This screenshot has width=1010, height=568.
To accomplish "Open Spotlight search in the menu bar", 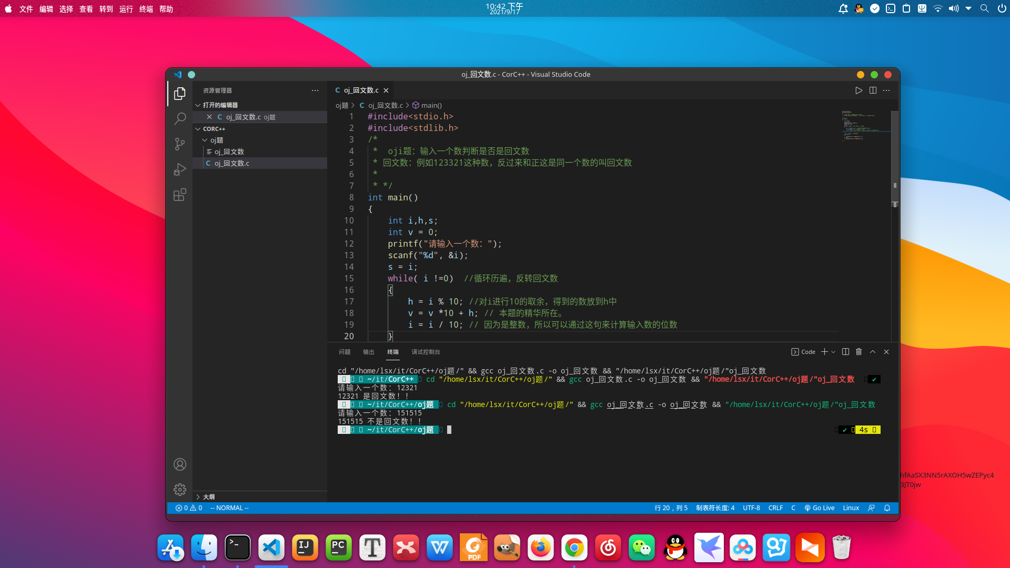I will tap(984, 8).
